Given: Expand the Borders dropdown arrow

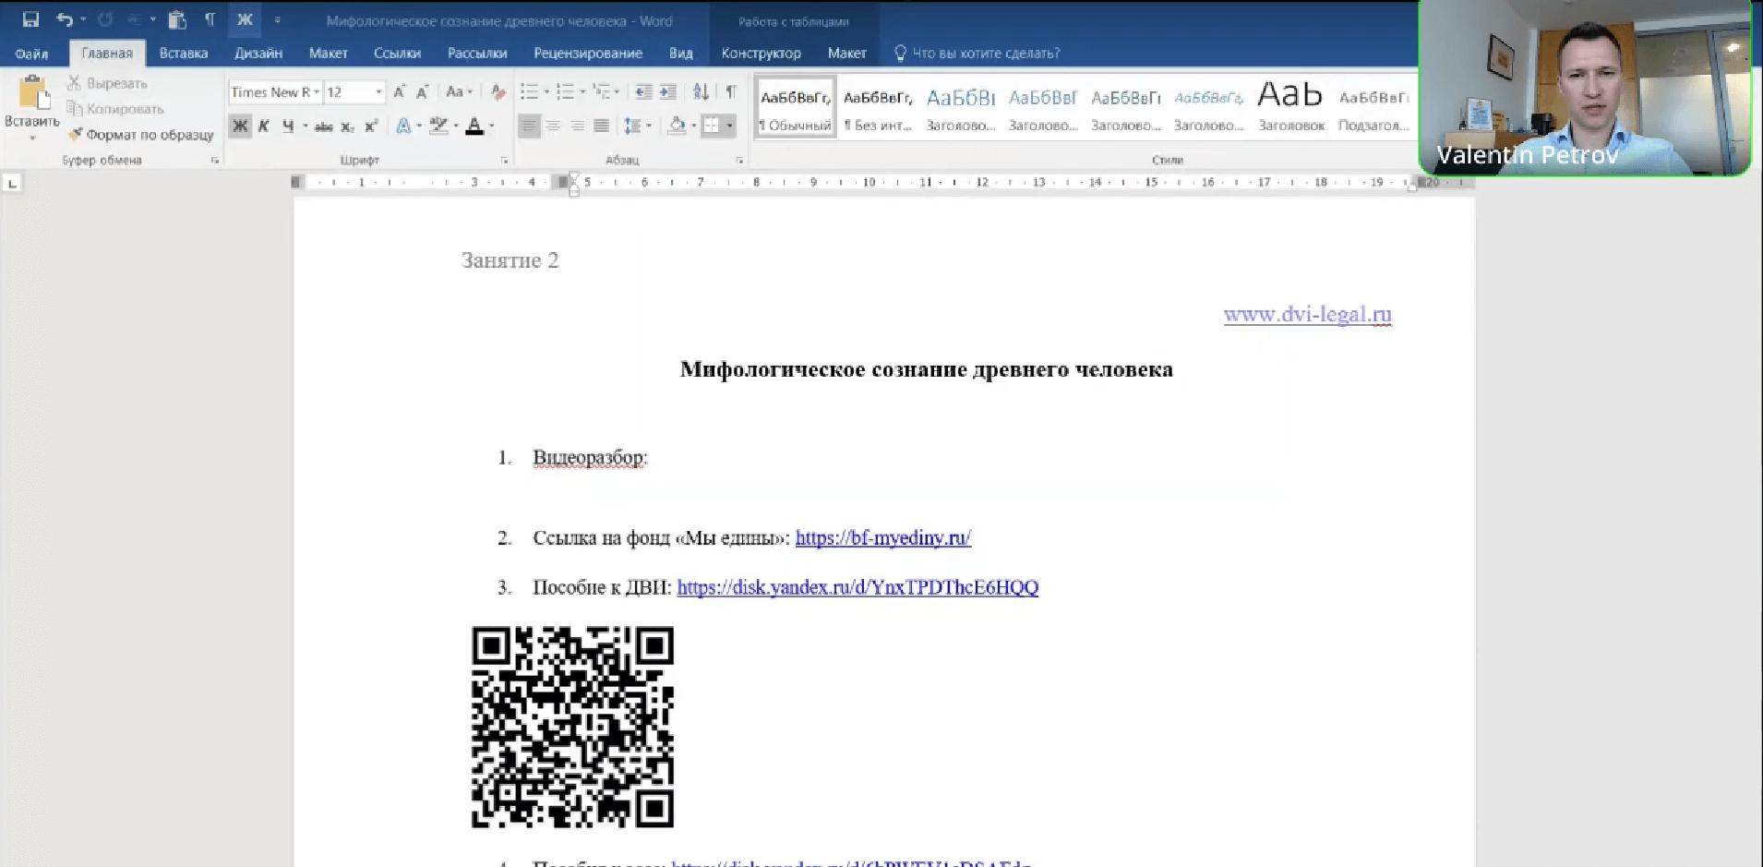Looking at the screenshot, I should coord(729,126).
